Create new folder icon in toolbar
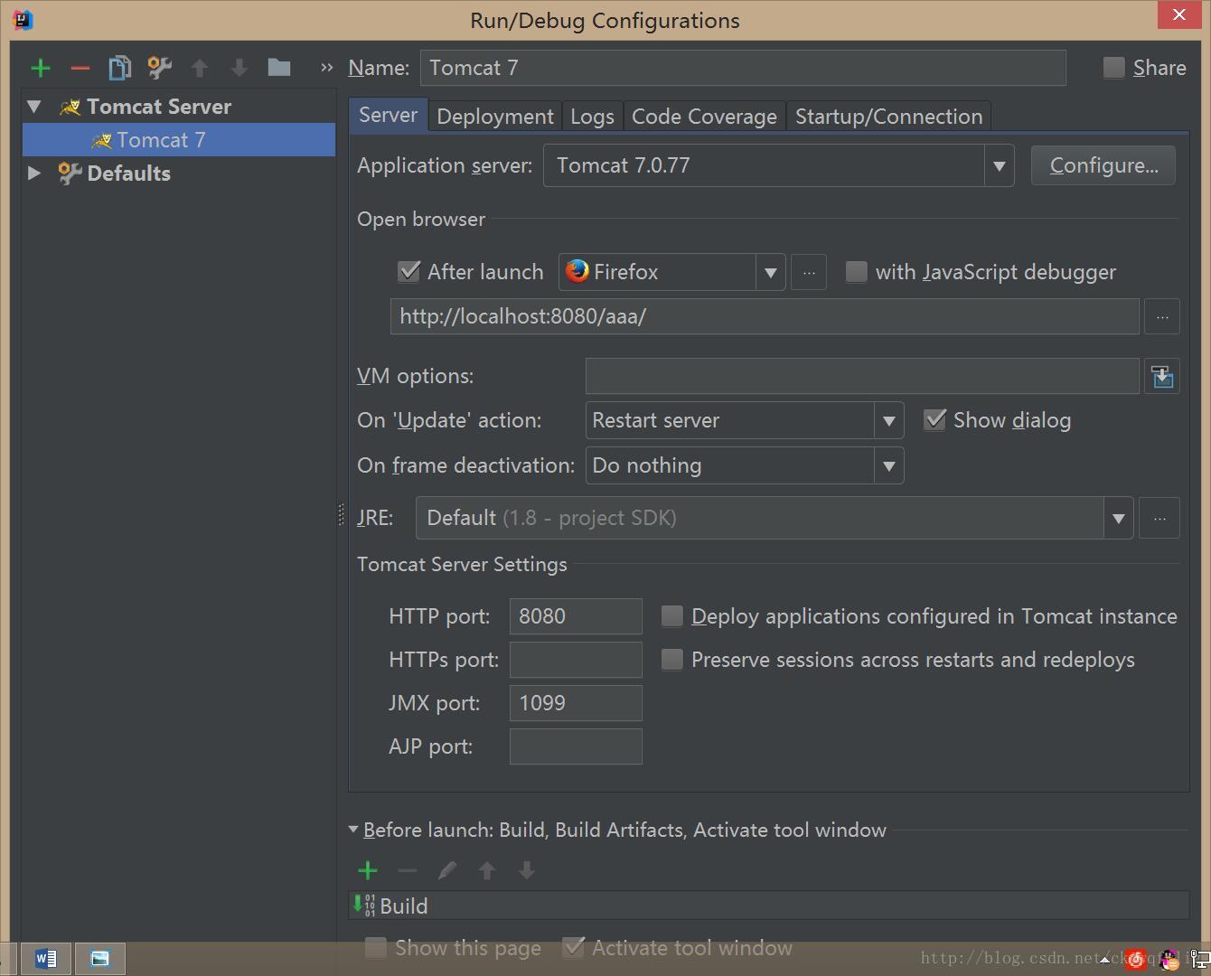 click(x=279, y=68)
